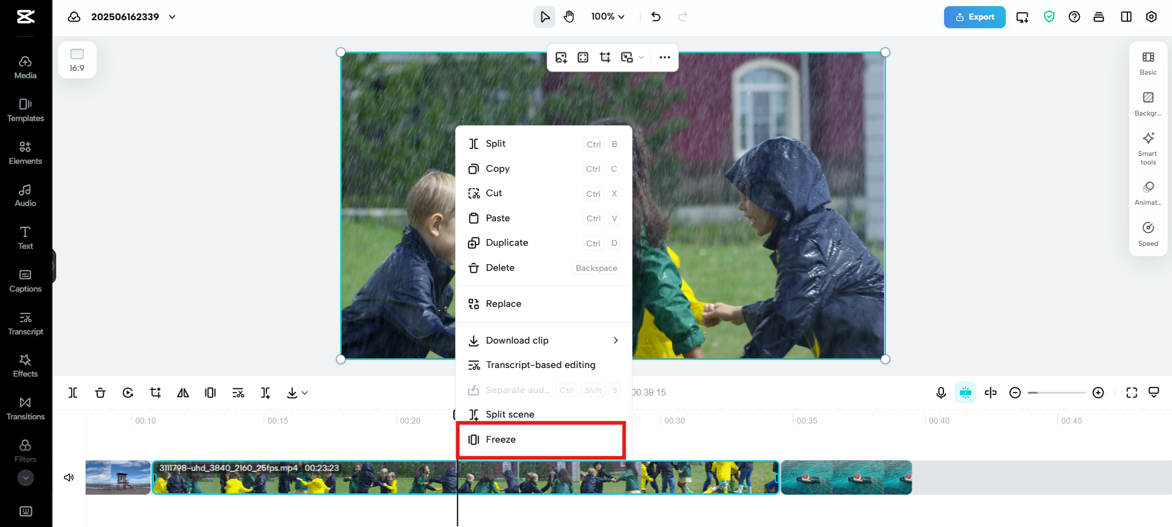Viewport: 1172px width, 527px height.
Task: Open the 16:9 aspect ratio selector
Action: [77, 60]
